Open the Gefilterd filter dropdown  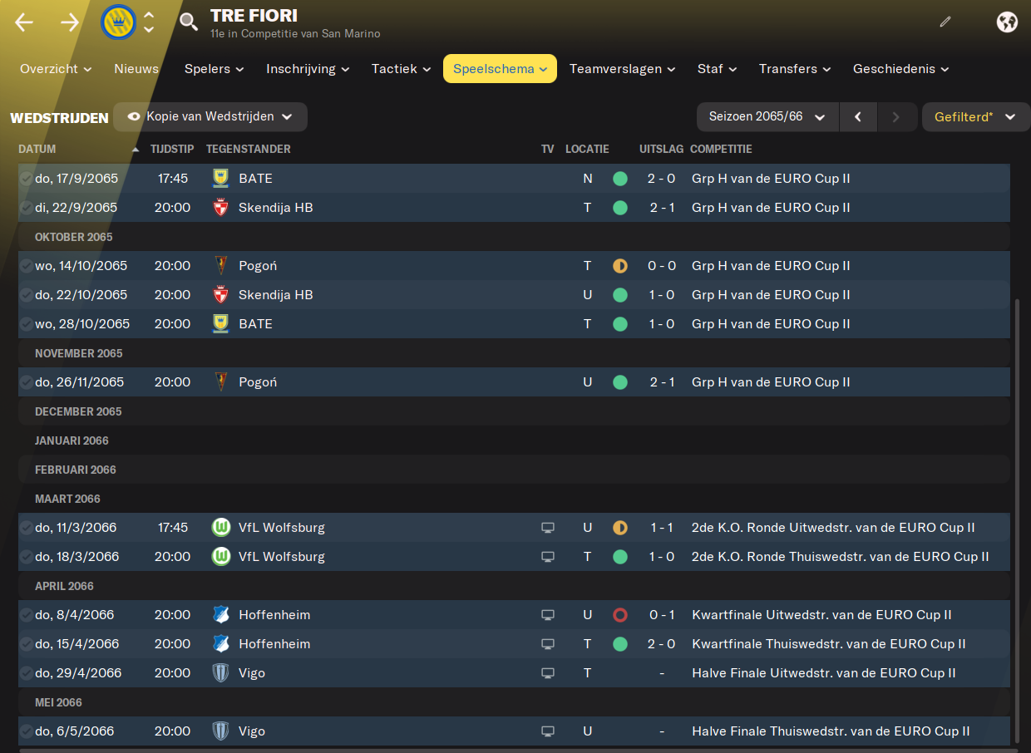[x=976, y=117]
